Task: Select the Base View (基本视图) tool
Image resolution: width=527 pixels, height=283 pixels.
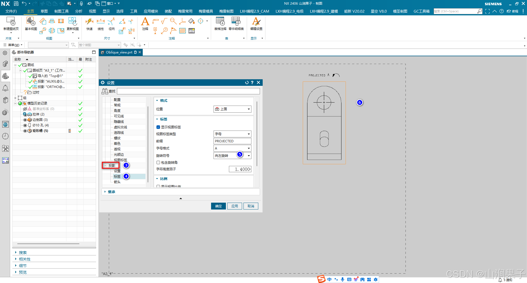Action: (31, 21)
